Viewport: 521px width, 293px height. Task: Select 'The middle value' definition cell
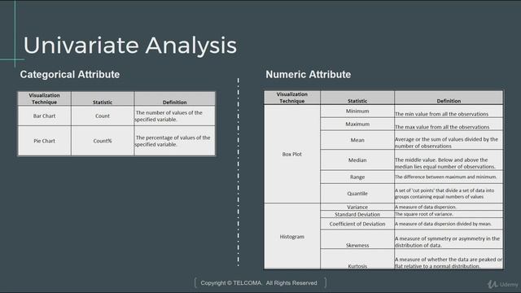tap(449, 160)
